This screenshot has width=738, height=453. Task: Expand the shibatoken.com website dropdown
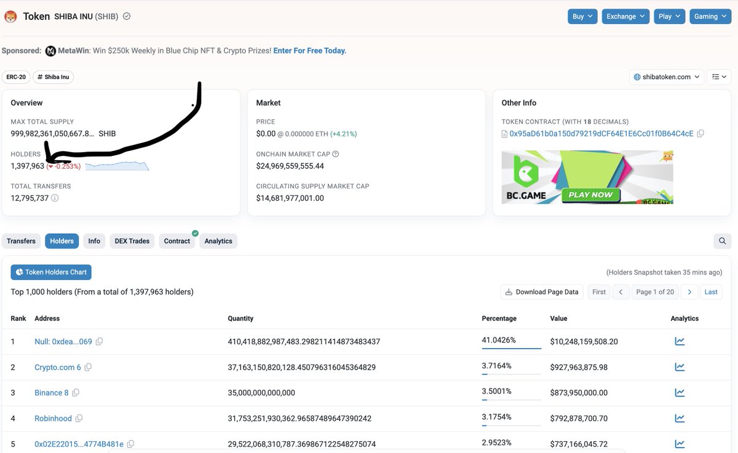667,77
